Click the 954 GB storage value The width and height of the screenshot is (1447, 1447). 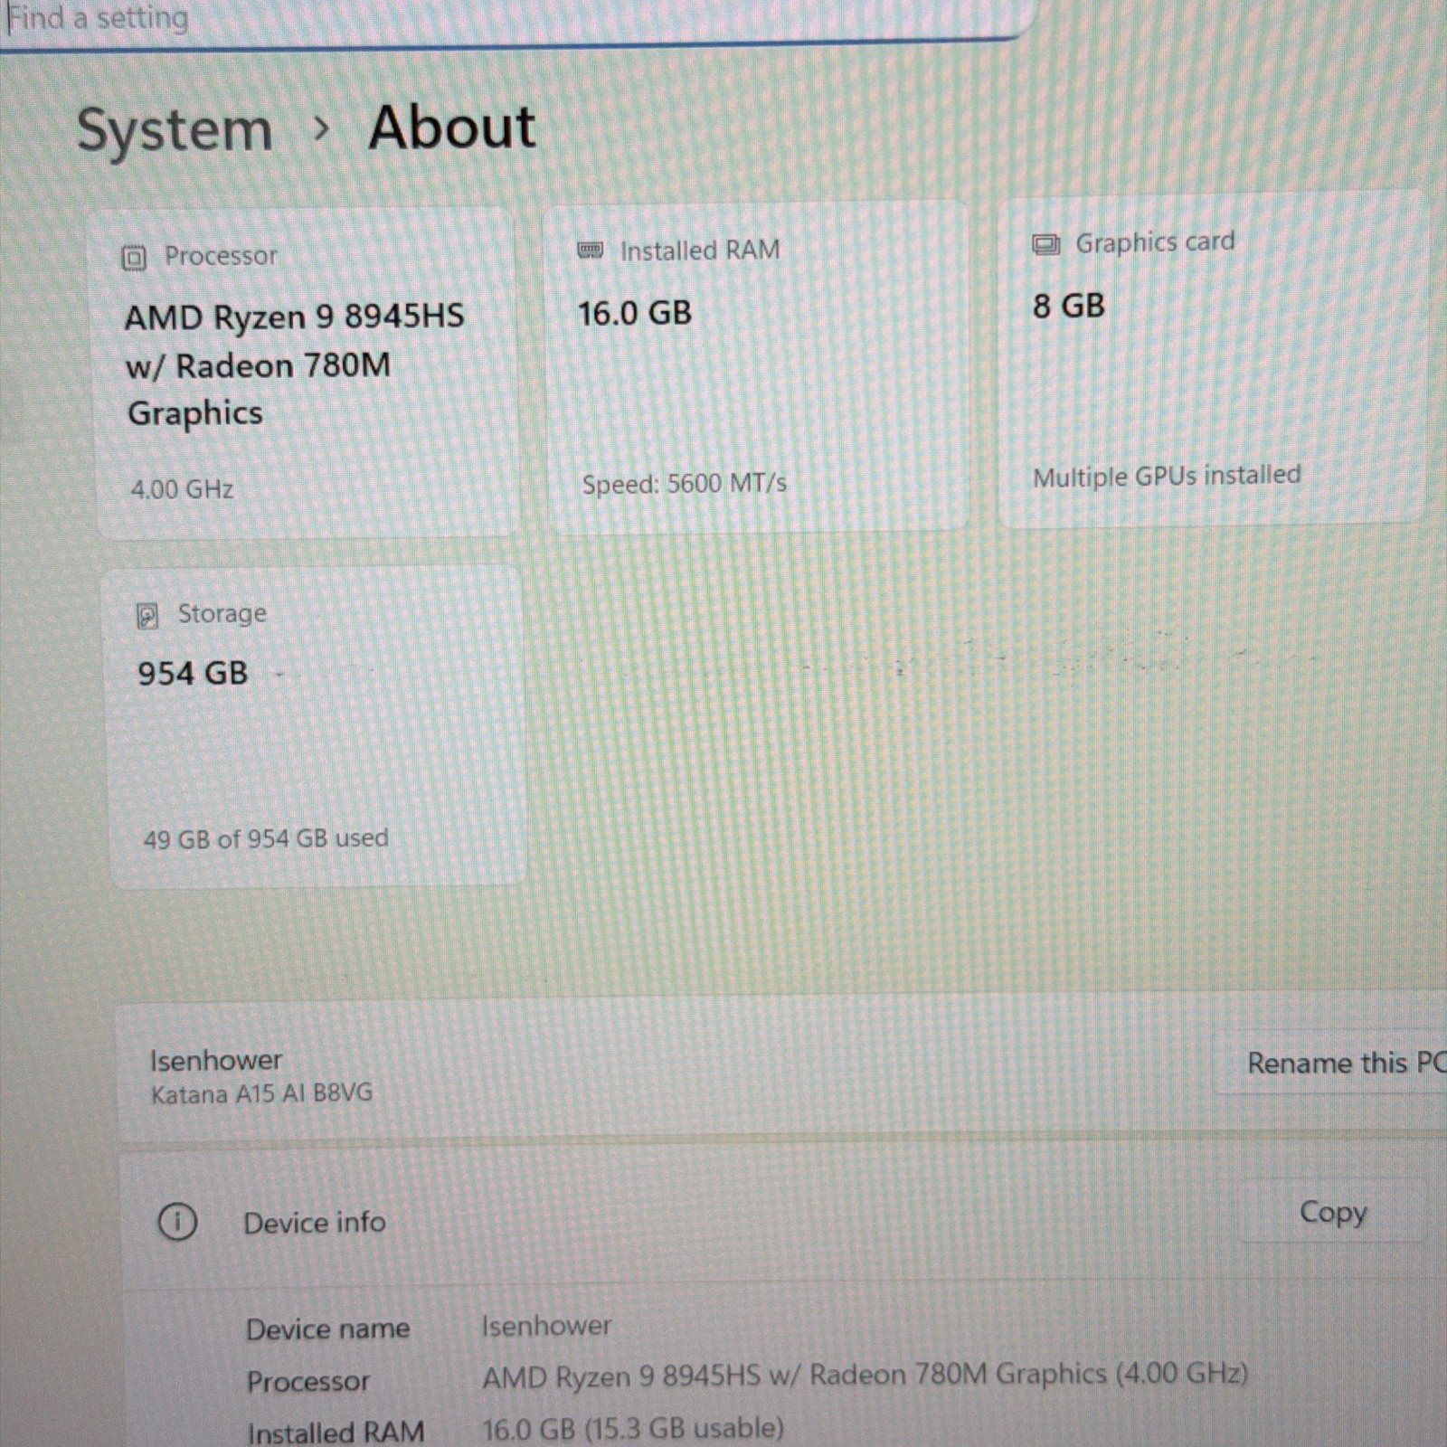coord(193,674)
